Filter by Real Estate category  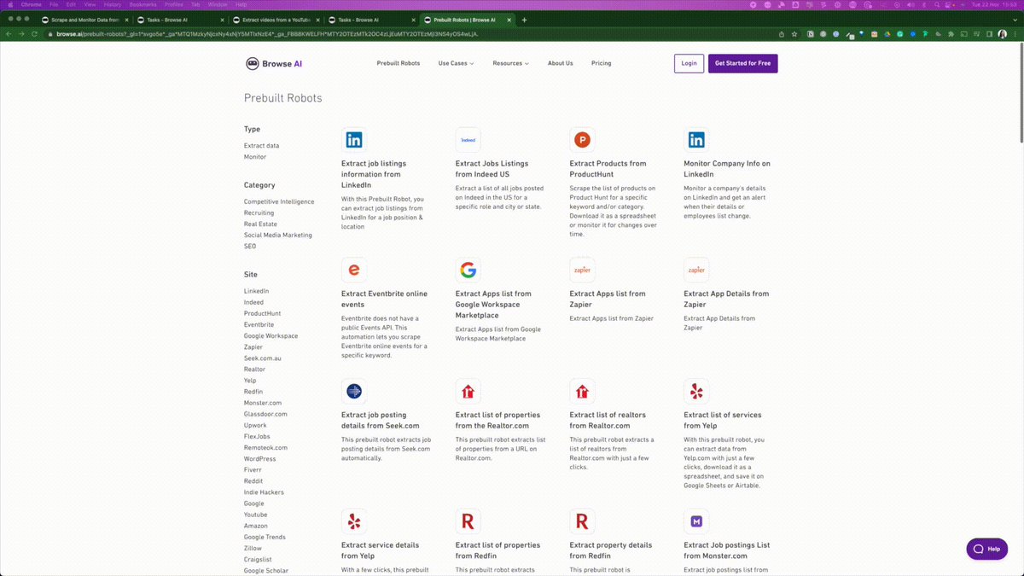[x=260, y=224]
